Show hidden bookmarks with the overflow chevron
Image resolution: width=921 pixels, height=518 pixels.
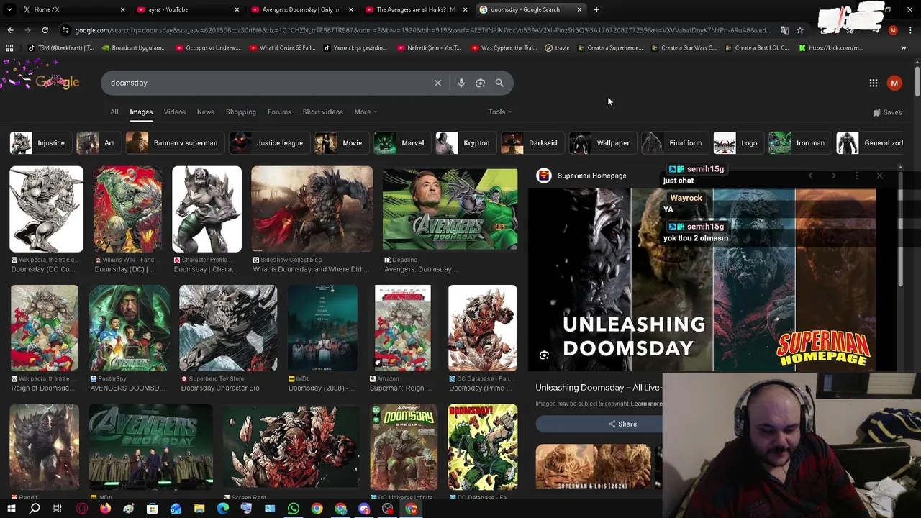coord(903,48)
